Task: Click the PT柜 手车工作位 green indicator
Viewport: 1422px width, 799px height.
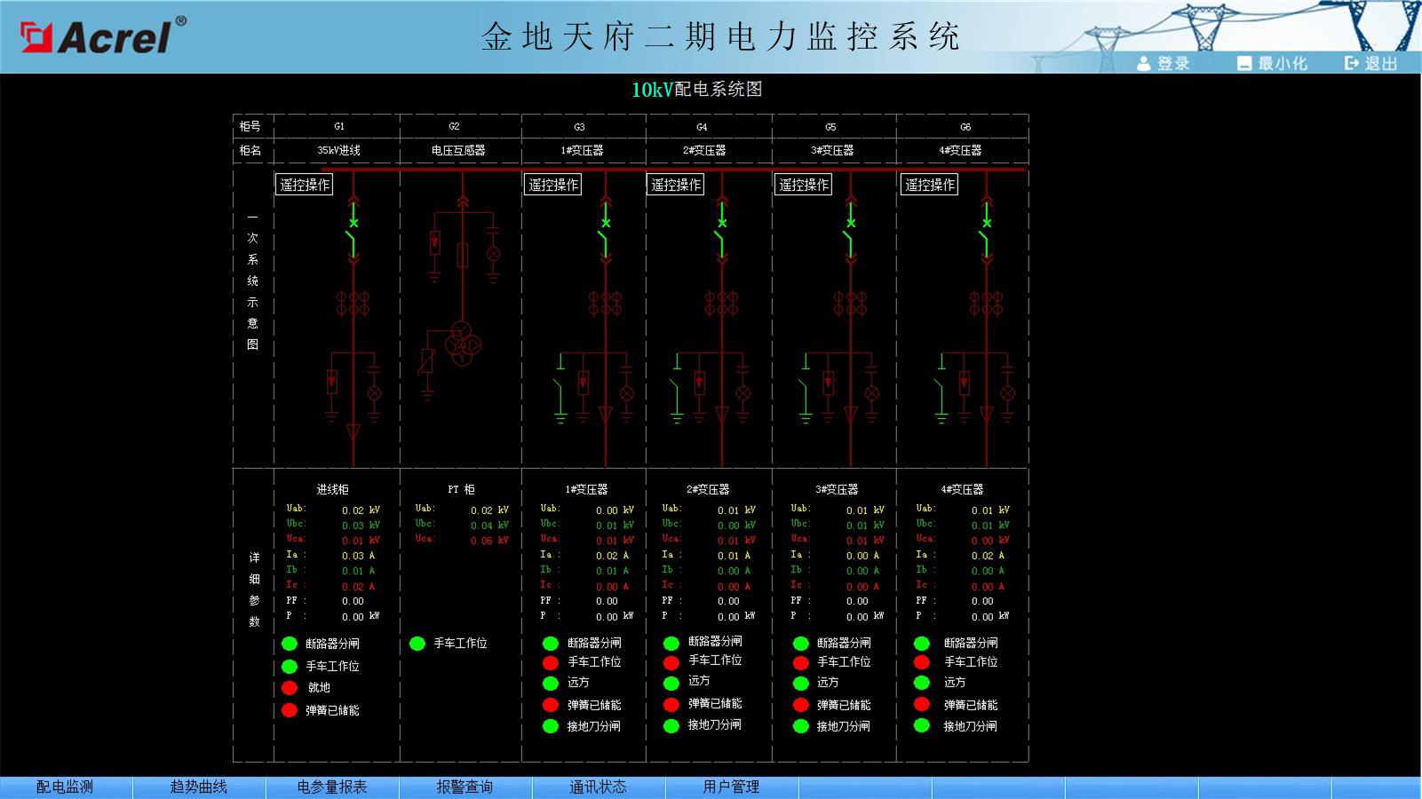Action: click(417, 644)
